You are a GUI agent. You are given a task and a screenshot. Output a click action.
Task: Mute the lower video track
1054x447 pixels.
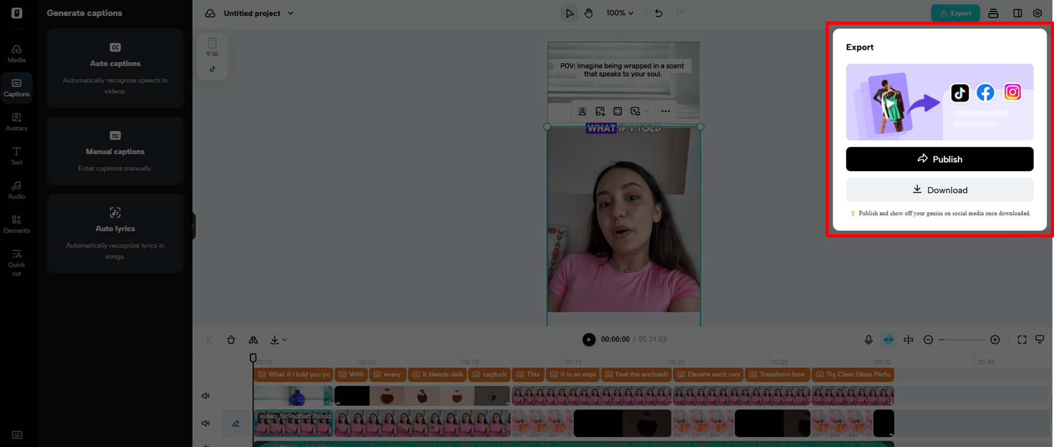tap(206, 423)
